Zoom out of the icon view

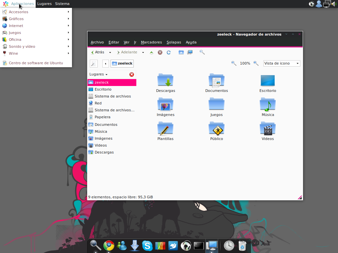tap(234, 63)
